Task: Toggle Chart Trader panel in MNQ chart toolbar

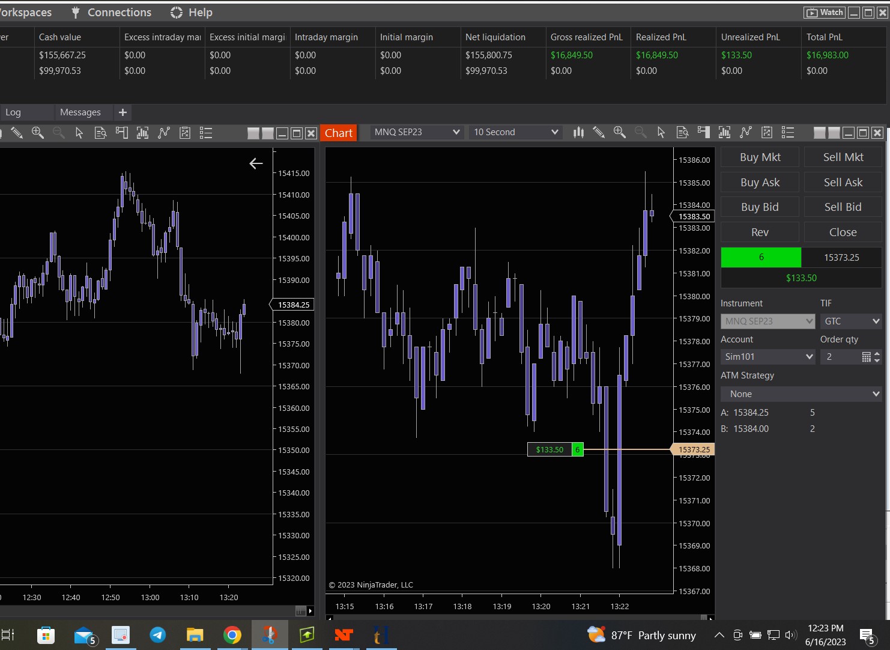Action: (703, 132)
